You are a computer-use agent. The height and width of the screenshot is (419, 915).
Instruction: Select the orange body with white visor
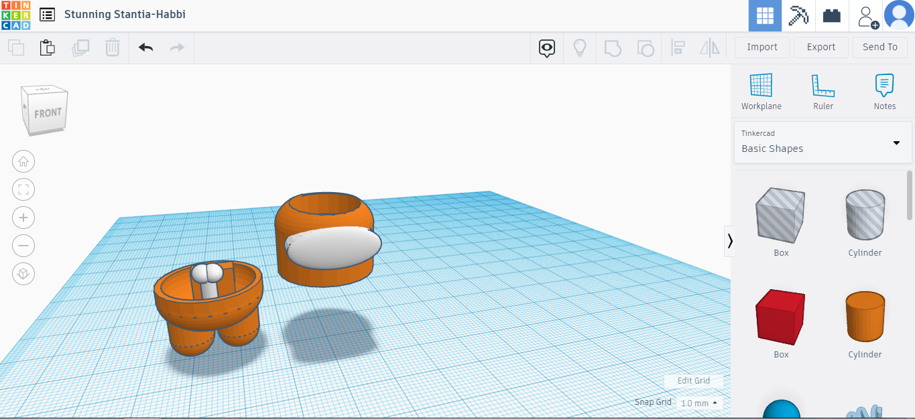(x=327, y=240)
